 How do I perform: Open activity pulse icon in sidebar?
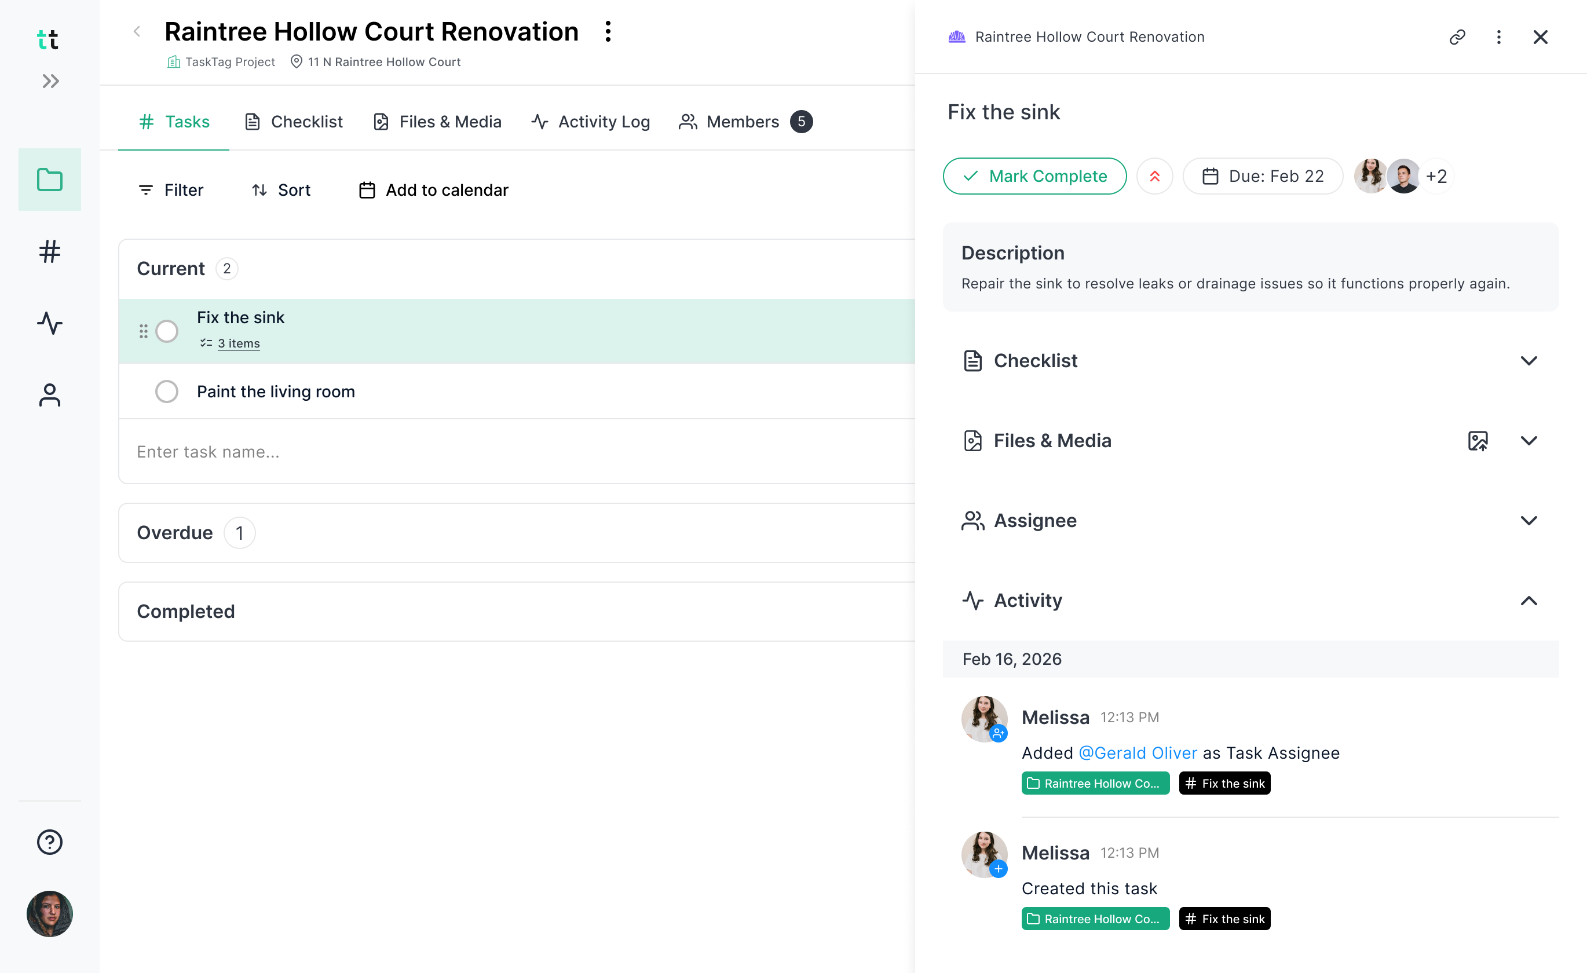point(50,323)
